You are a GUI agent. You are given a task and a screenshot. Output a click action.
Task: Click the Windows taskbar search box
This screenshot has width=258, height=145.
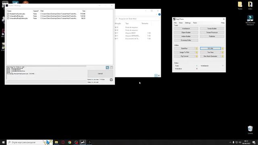click(x=30, y=142)
